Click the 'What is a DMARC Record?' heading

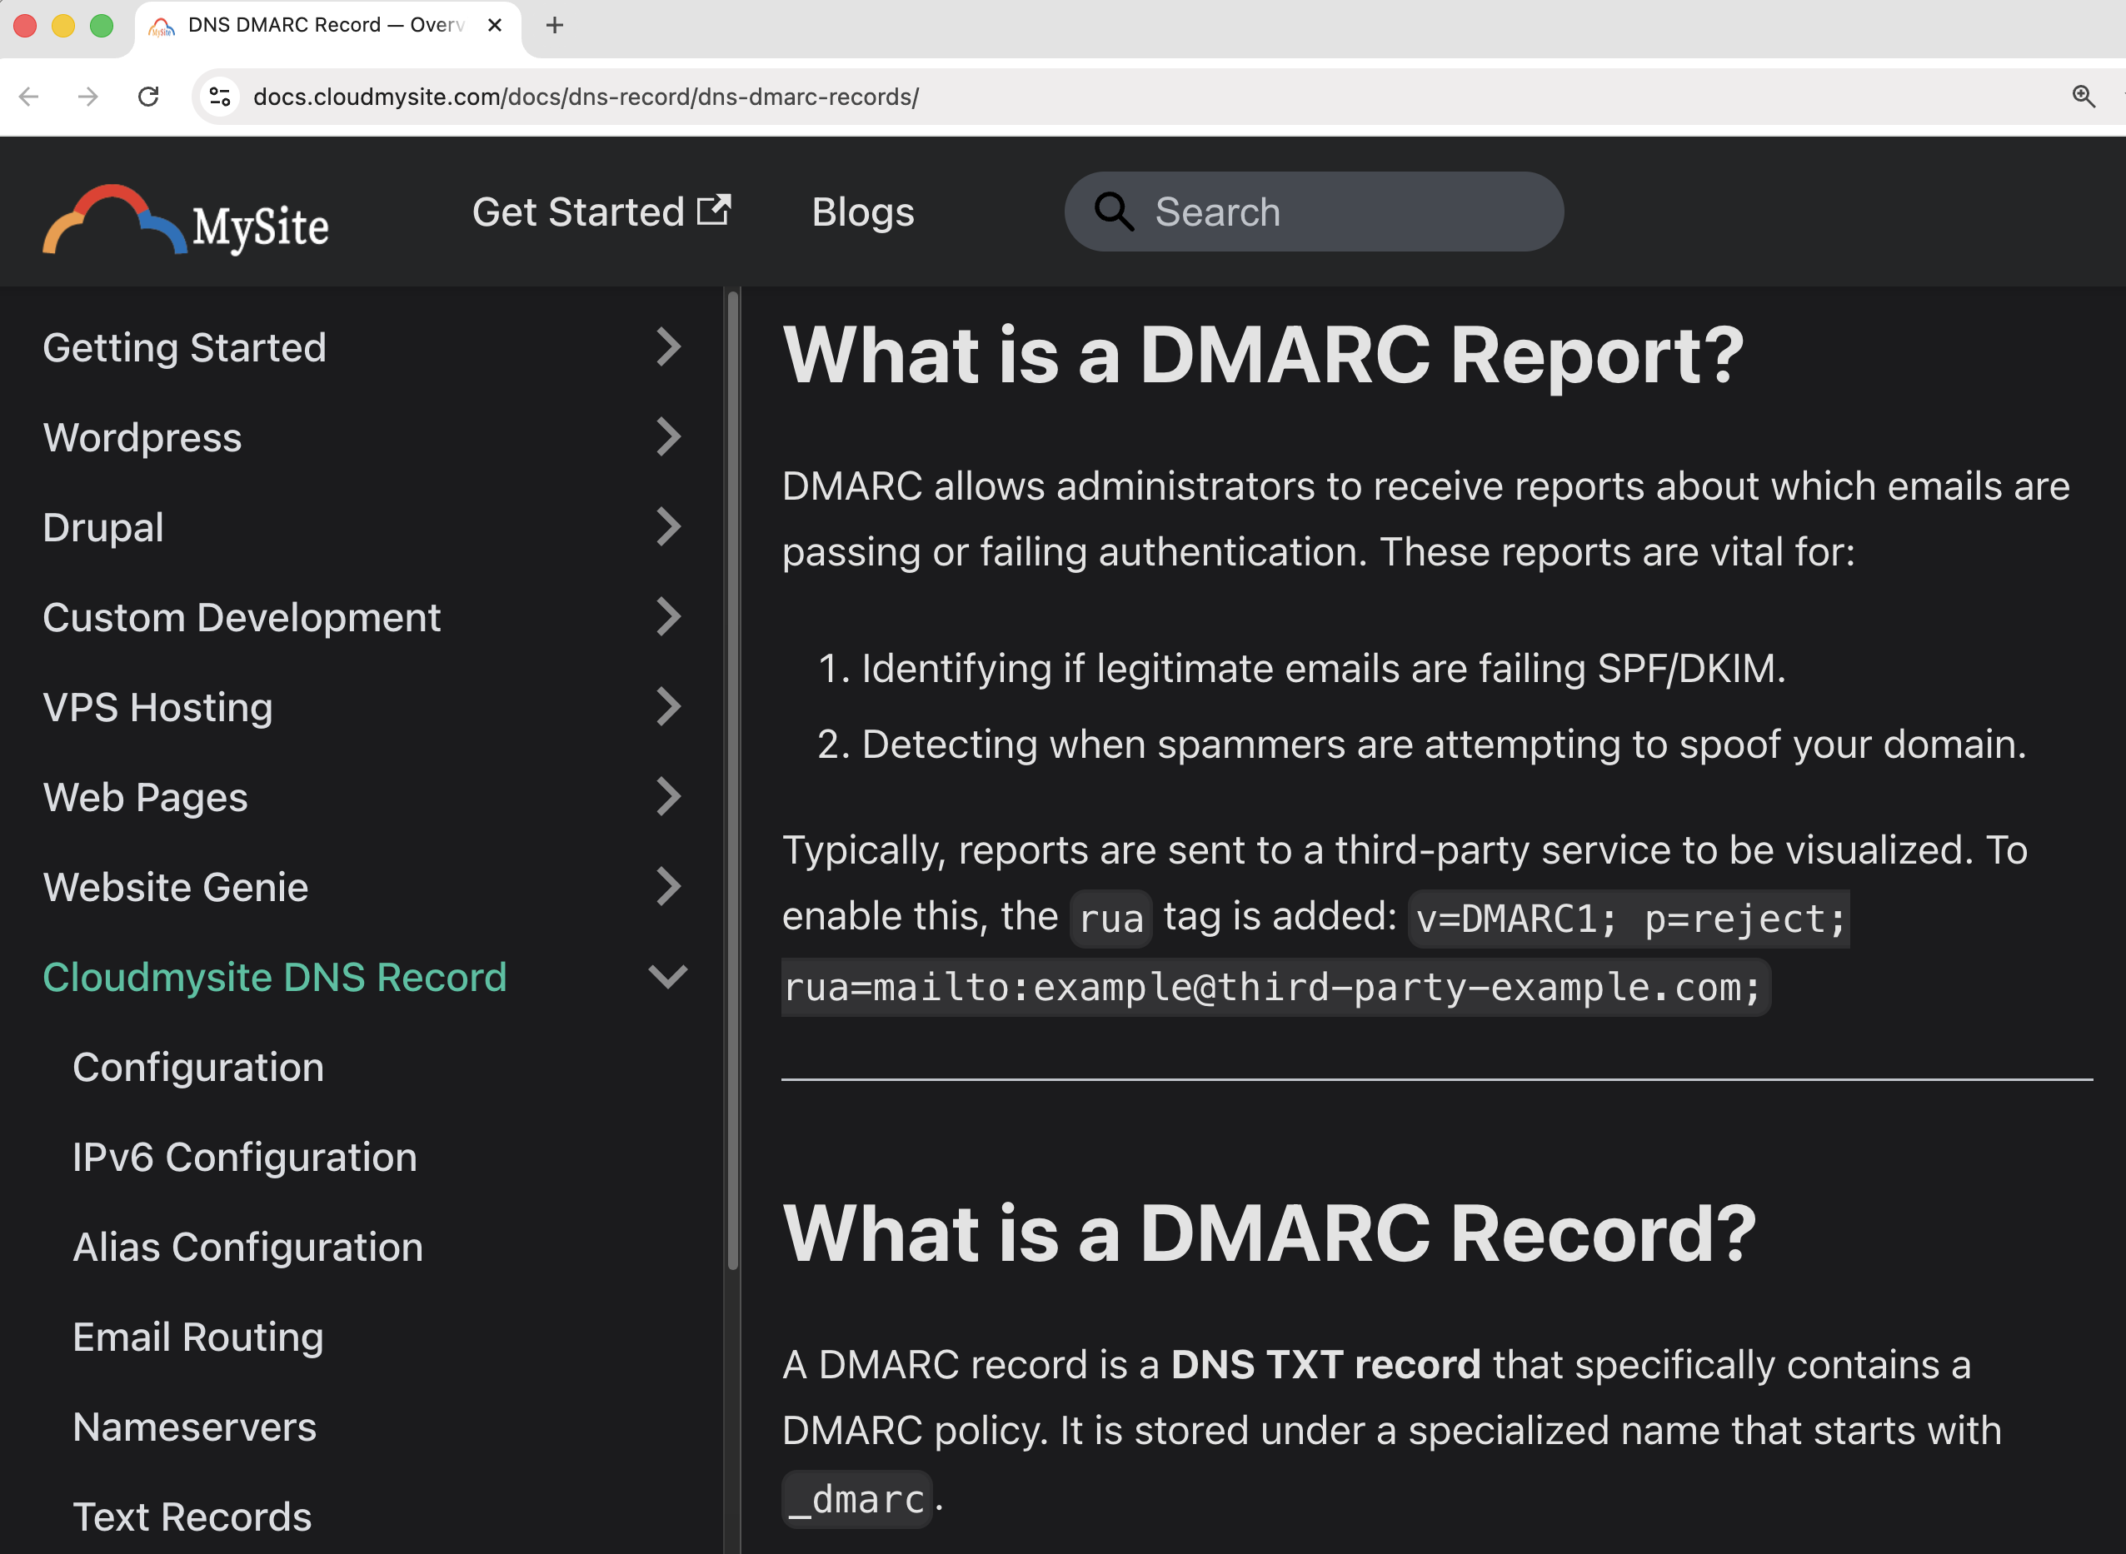click(1269, 1233)
